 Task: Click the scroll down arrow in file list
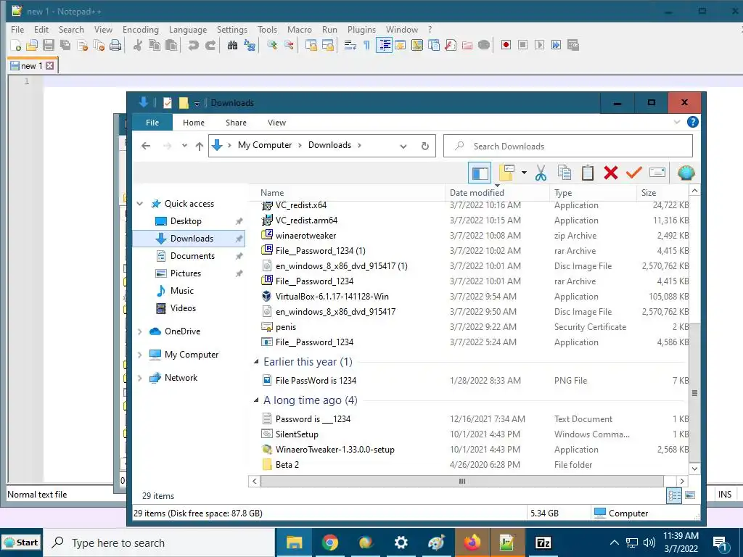point(694,469)
